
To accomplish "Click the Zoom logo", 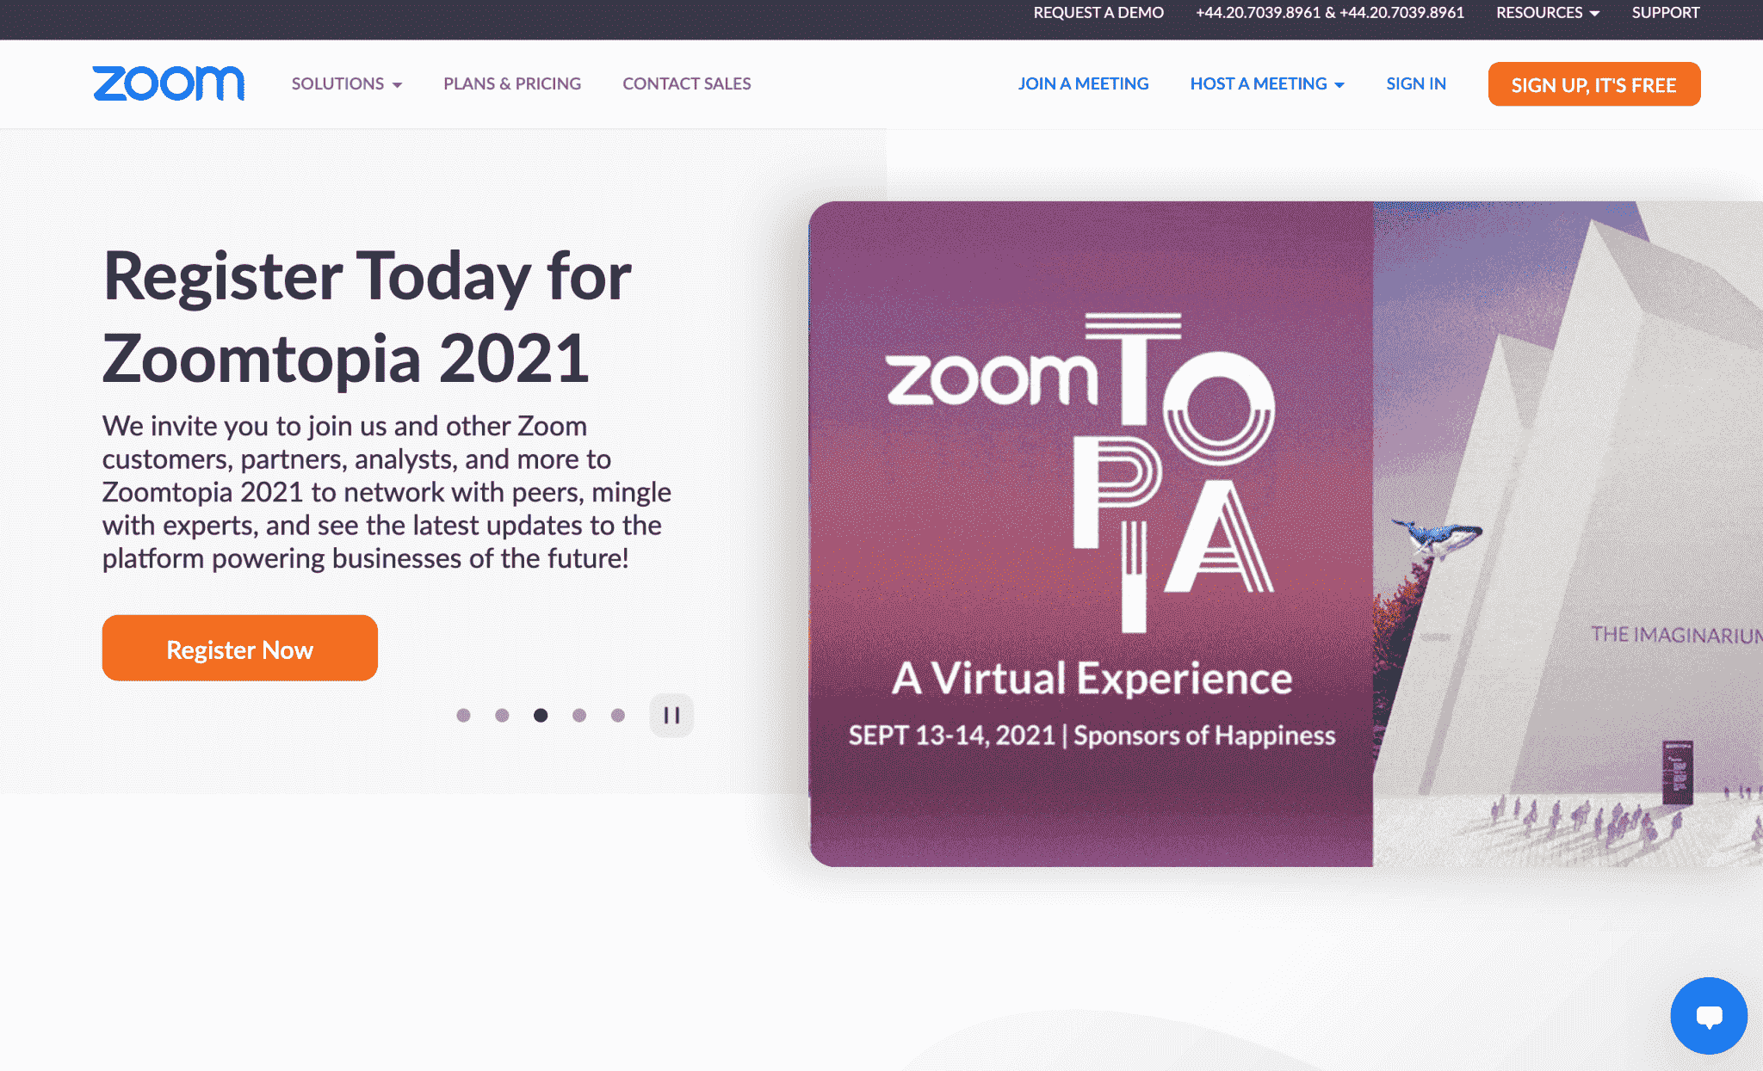I will click(x=169, y=83).
